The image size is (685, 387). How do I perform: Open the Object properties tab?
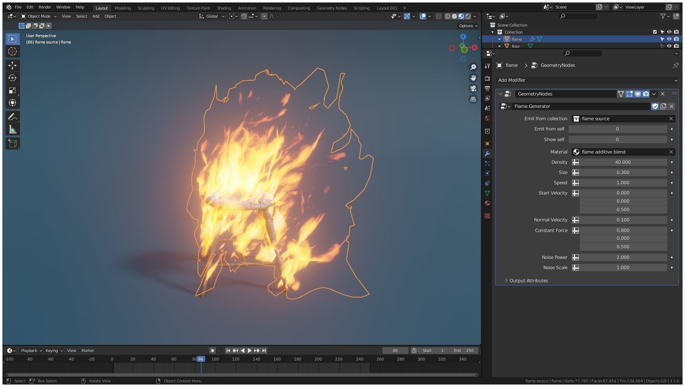click(x=487, y=144)
